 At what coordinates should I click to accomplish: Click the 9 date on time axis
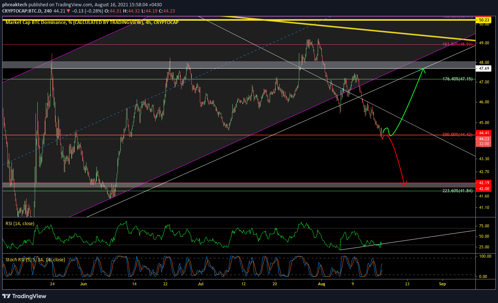353,284
